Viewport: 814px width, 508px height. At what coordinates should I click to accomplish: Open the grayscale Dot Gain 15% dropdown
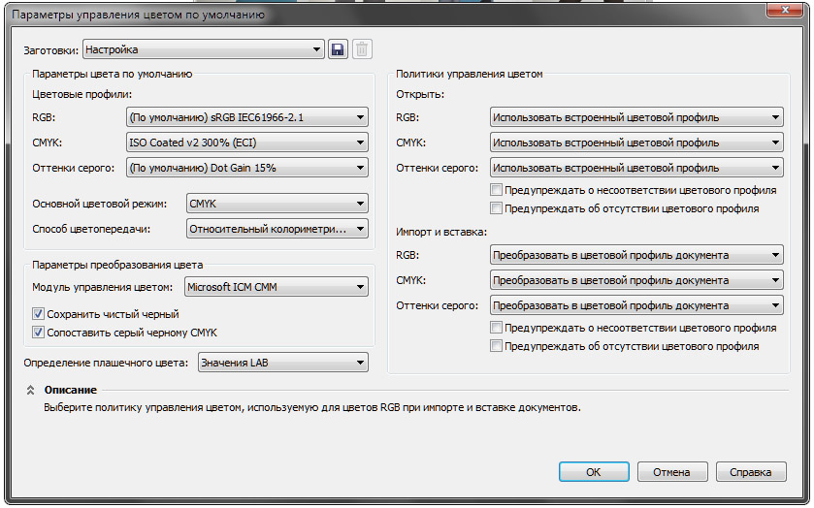[247, 168]
